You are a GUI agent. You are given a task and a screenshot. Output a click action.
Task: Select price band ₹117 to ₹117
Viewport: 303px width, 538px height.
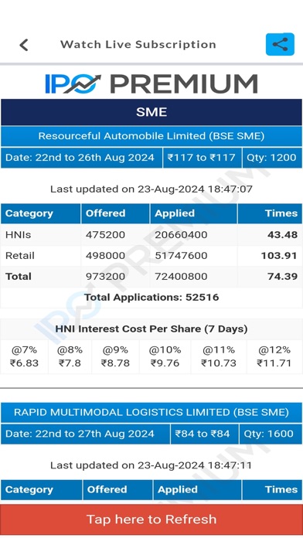point(202,158)
